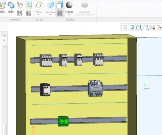The height and width of the screenshot is (135, 162).
Task: Expand the Plane dropdown arrow
Action: click(39, 15)
